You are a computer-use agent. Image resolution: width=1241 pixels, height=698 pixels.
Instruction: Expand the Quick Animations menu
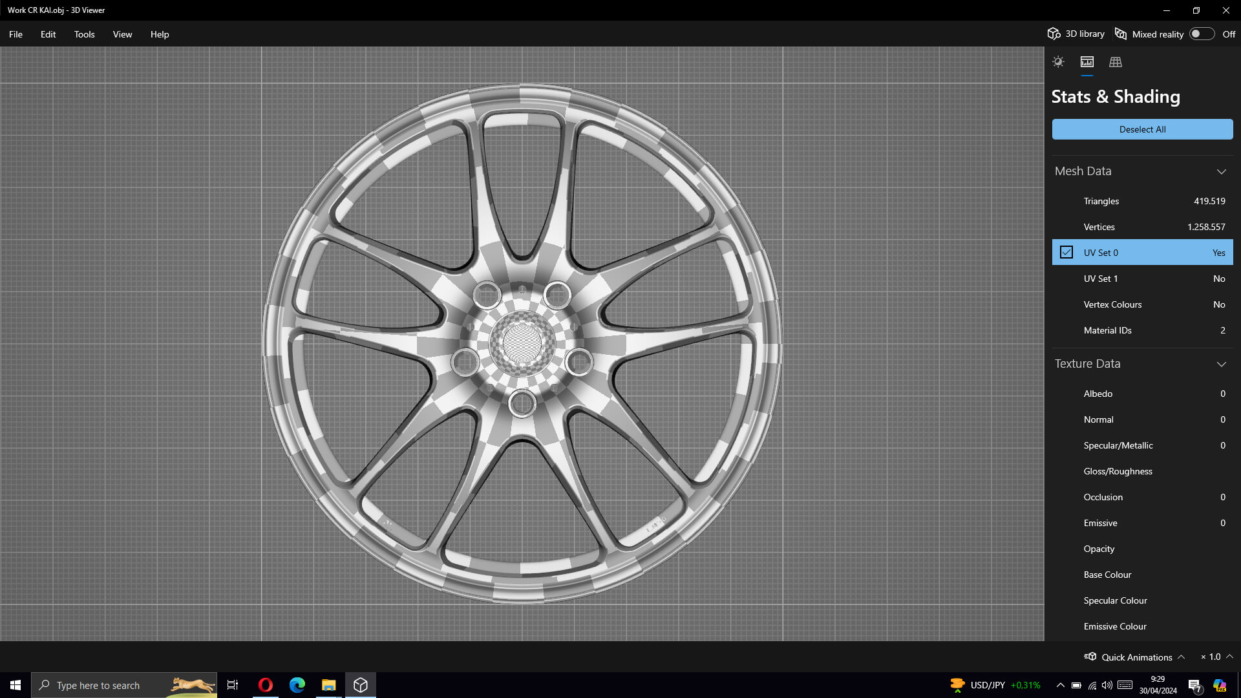tap(1181, 657)
